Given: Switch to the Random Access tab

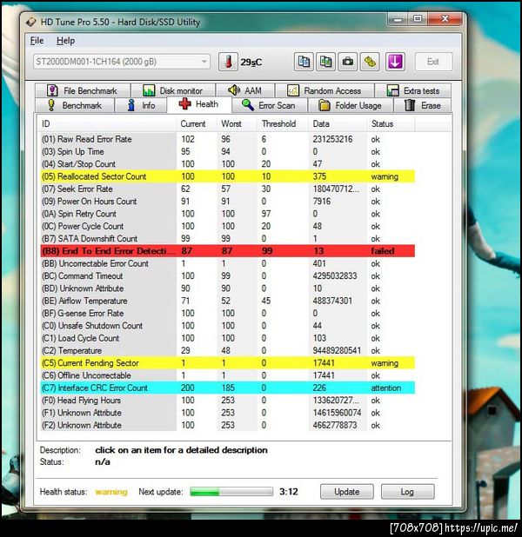Looking at the screenshot, I should coord(325,90).
